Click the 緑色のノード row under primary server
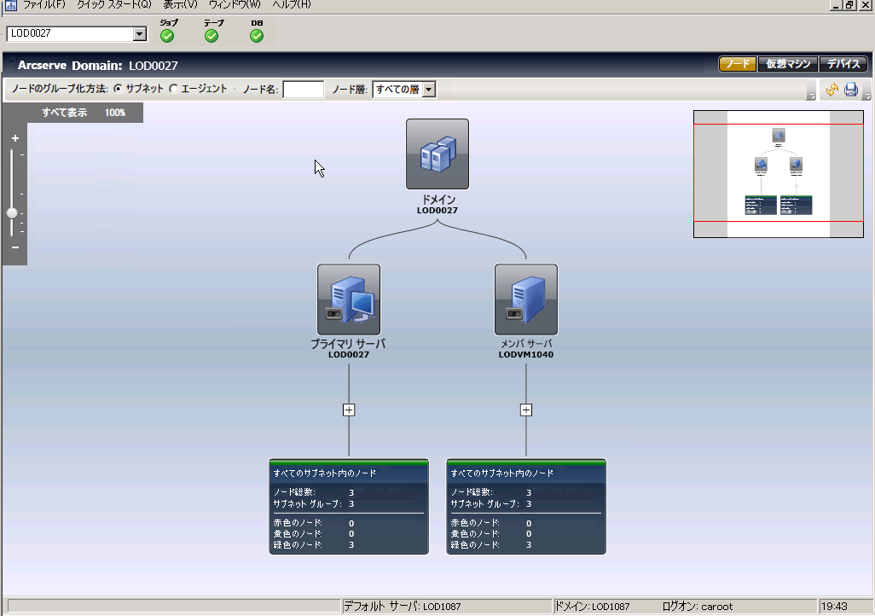This screenshot has height=616, width=875. pos(314,544)
